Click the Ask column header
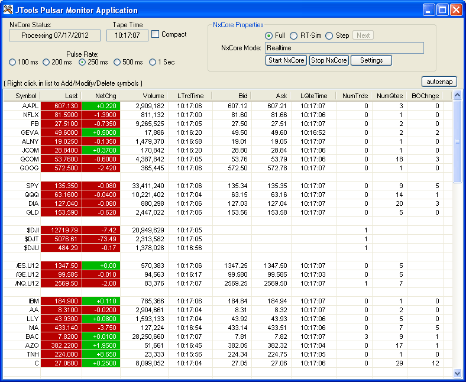The image size is (466, 382). 271,96
